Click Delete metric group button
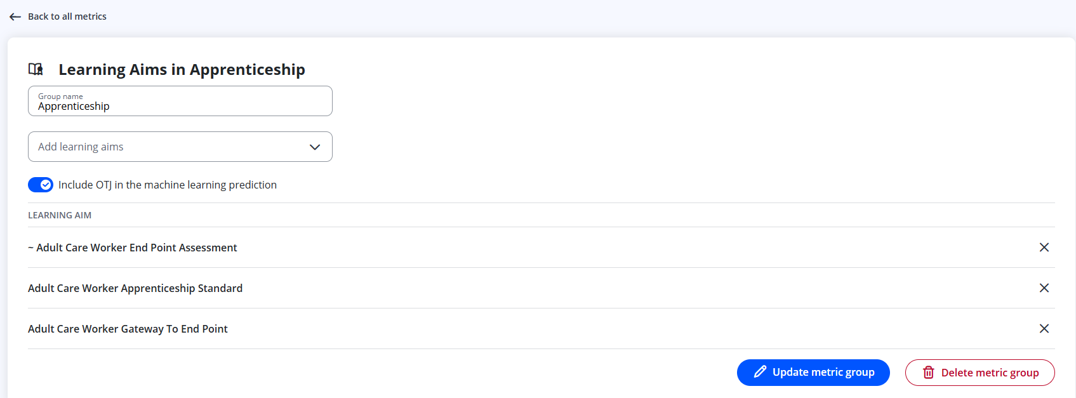1076x398 pixels. (980, 373)
